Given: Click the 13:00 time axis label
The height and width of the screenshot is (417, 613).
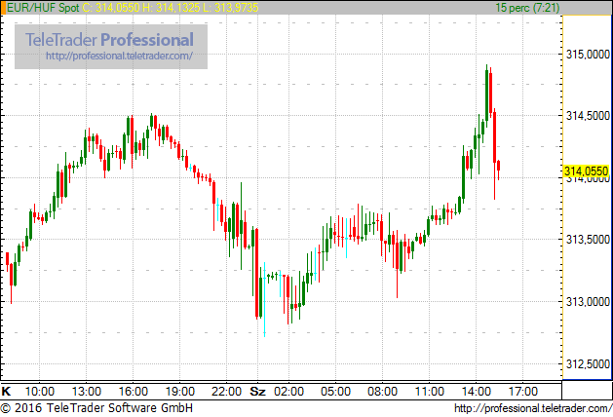Looking at the screenshot, I should (x=87, y=392).
